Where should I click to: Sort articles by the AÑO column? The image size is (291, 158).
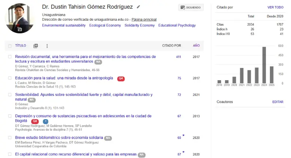pos(196,46)
